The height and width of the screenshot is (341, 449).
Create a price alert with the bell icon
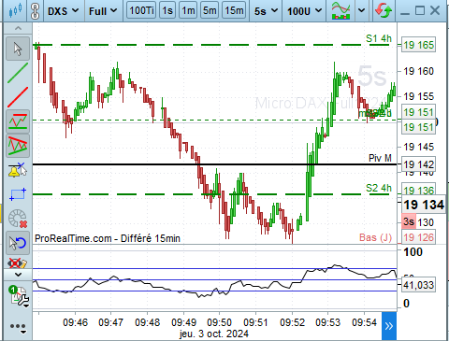18,170
